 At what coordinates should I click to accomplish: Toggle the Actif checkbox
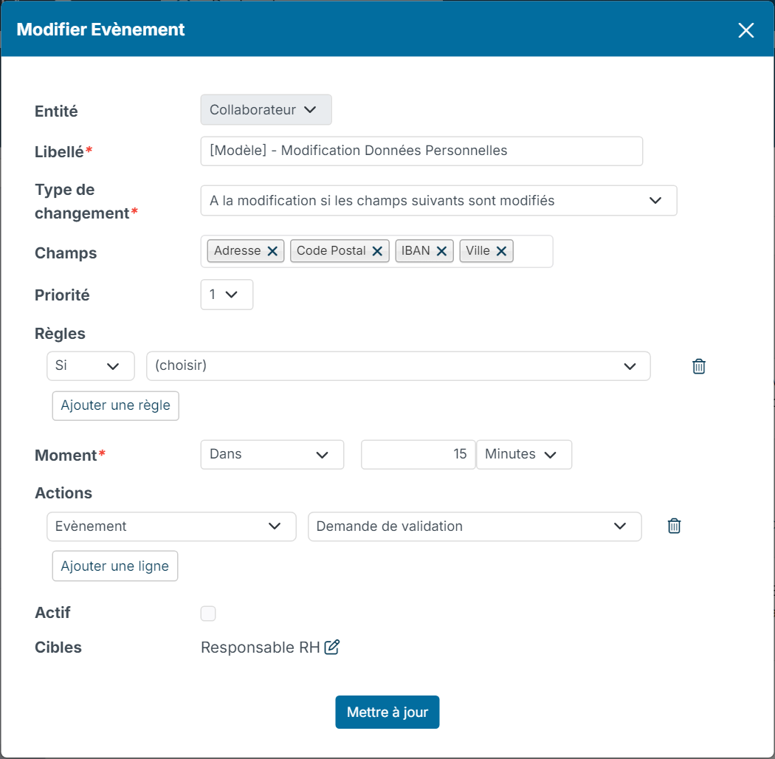pos(208,614)
